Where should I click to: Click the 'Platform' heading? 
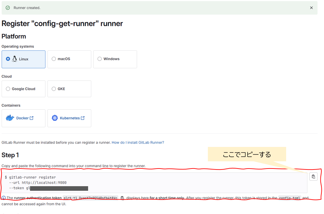coord(14,36)
